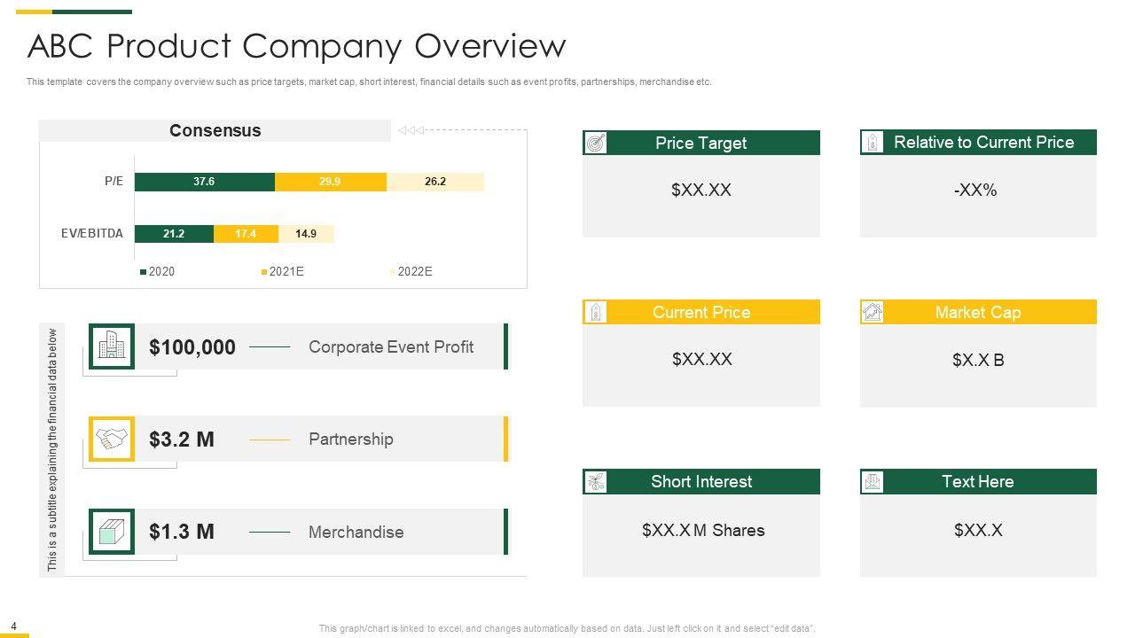Select the icon beside Short Interest

pos(597,482)
